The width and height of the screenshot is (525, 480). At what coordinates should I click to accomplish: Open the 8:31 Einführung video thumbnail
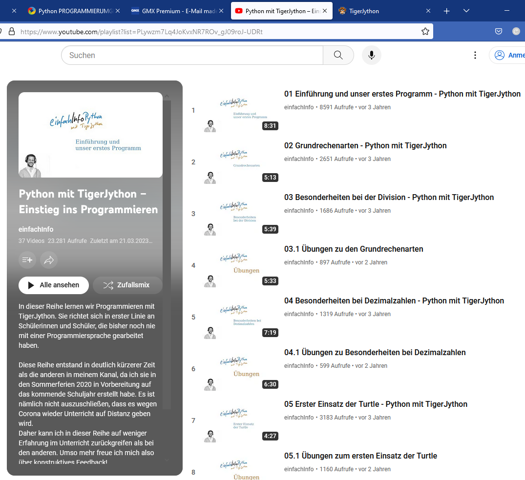pos(241,110)
